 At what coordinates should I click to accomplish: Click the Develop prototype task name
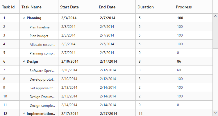[42, 79]
